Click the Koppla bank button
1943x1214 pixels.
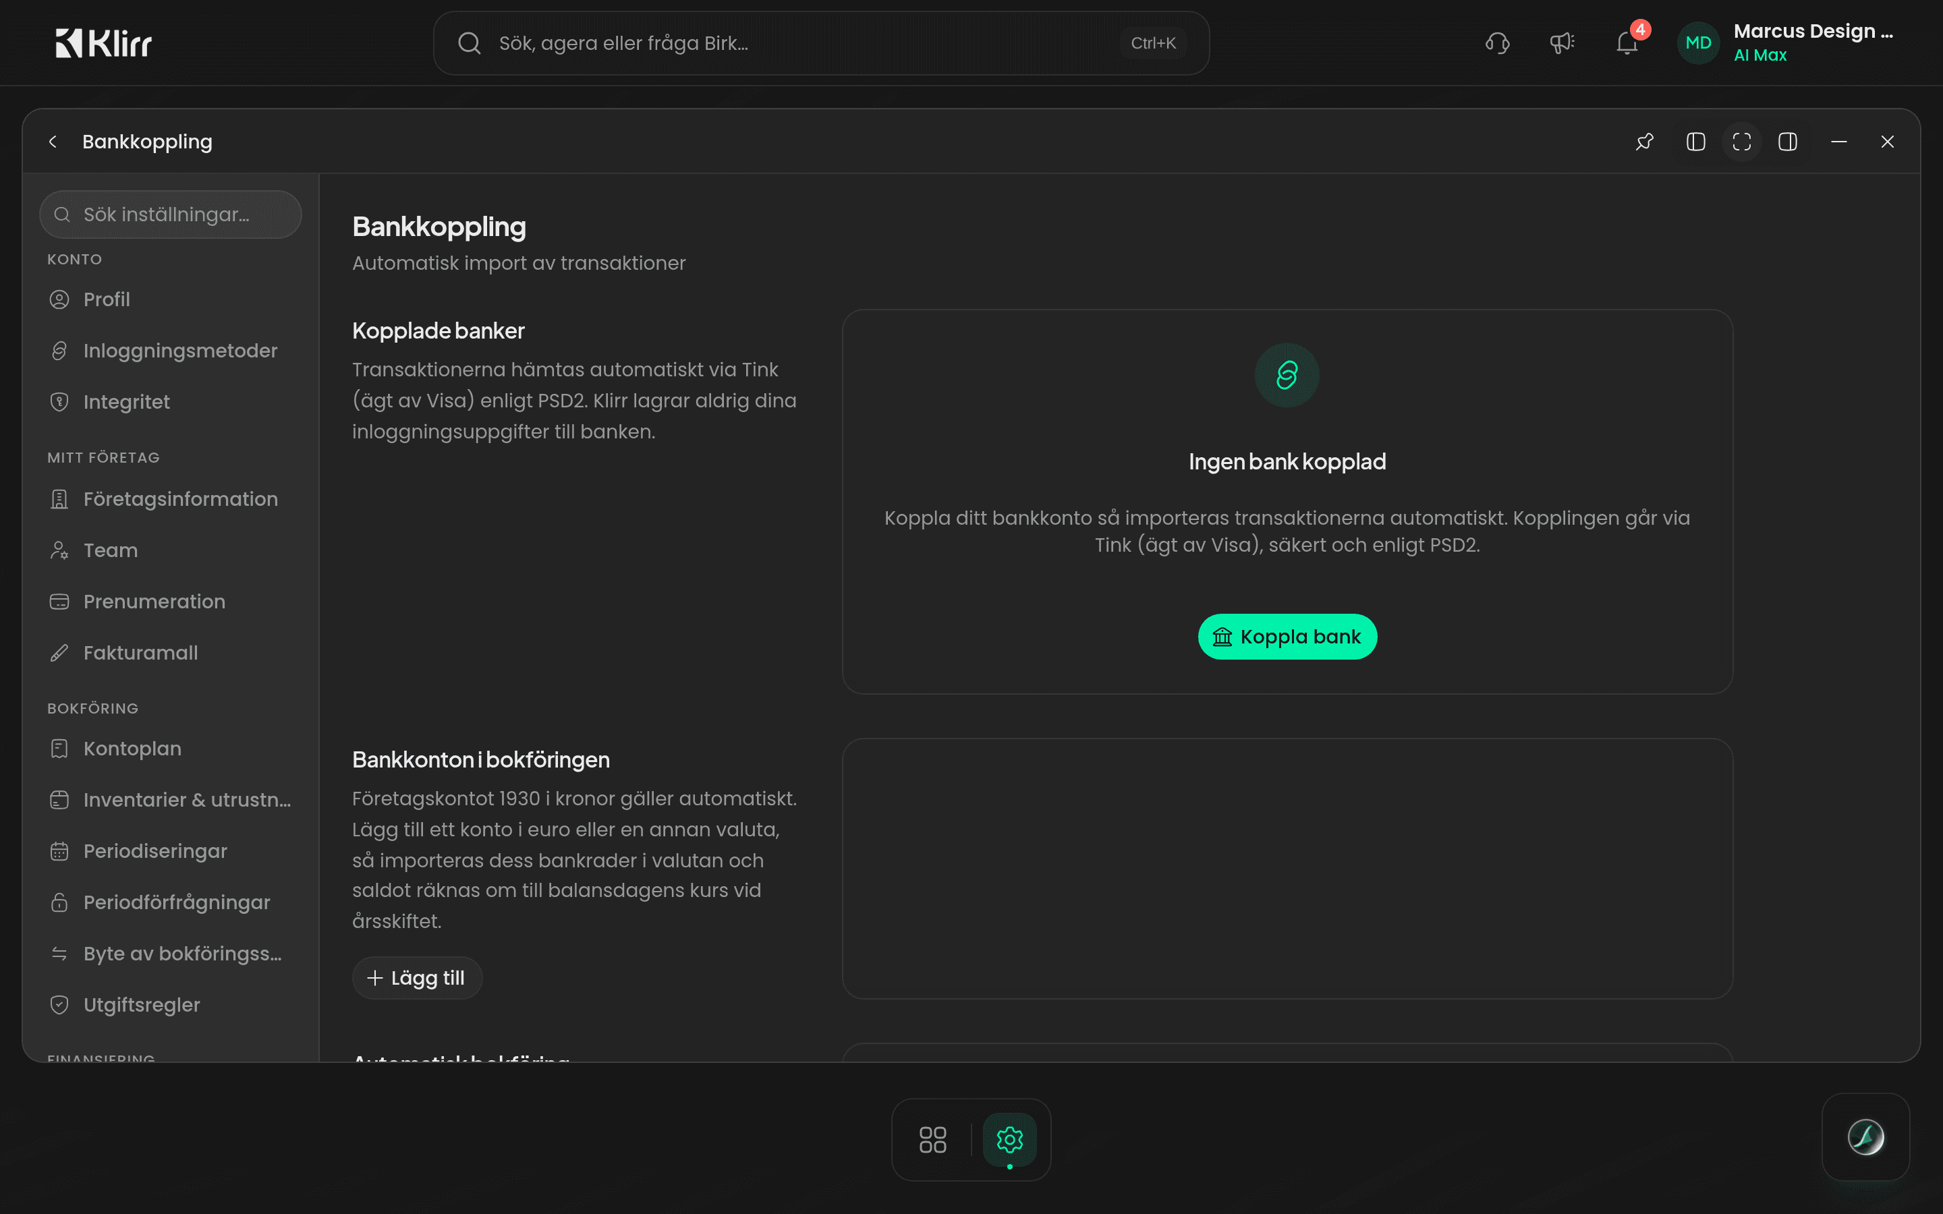(x=1287, y=637)
